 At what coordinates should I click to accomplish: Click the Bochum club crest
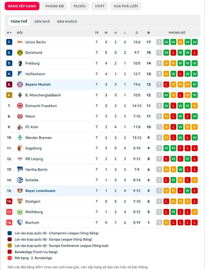click(x=20, y=222)
